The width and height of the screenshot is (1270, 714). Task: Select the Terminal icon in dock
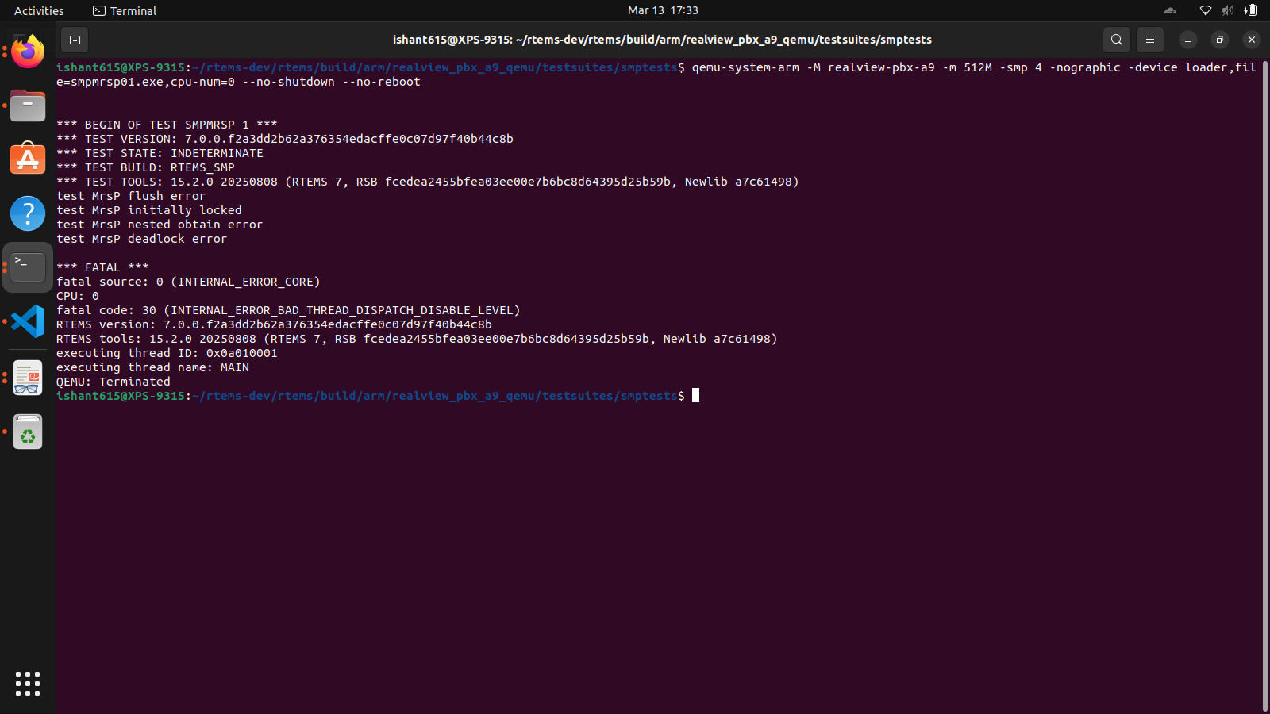tap(28, 267)
